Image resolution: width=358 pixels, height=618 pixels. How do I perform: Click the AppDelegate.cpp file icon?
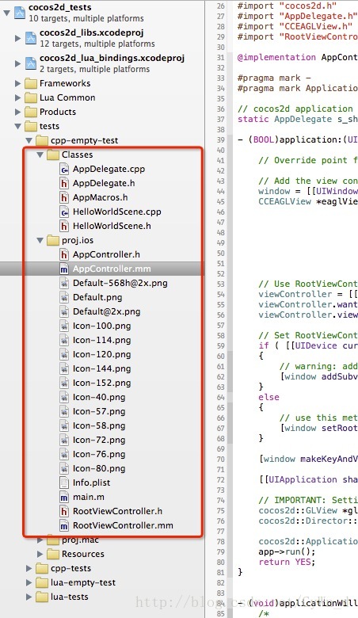pyautogui.click(x=64, y=169)
